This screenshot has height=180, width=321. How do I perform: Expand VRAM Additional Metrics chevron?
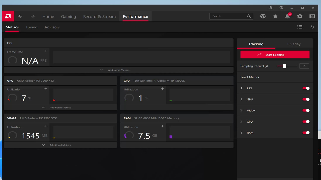pos(43,145)
